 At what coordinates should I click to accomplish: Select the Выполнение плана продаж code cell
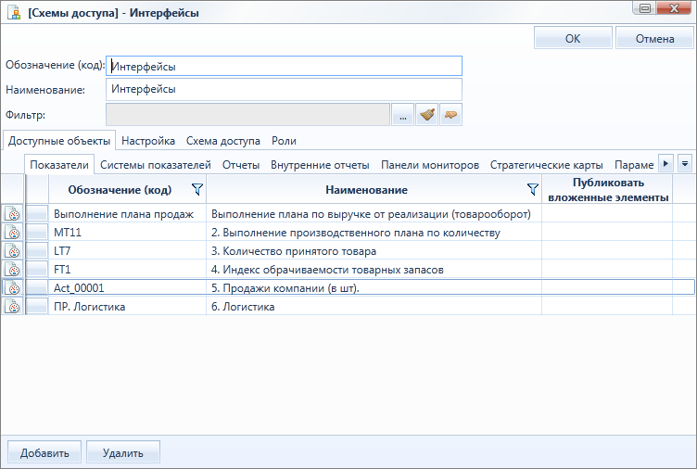[x=127, y=214]
